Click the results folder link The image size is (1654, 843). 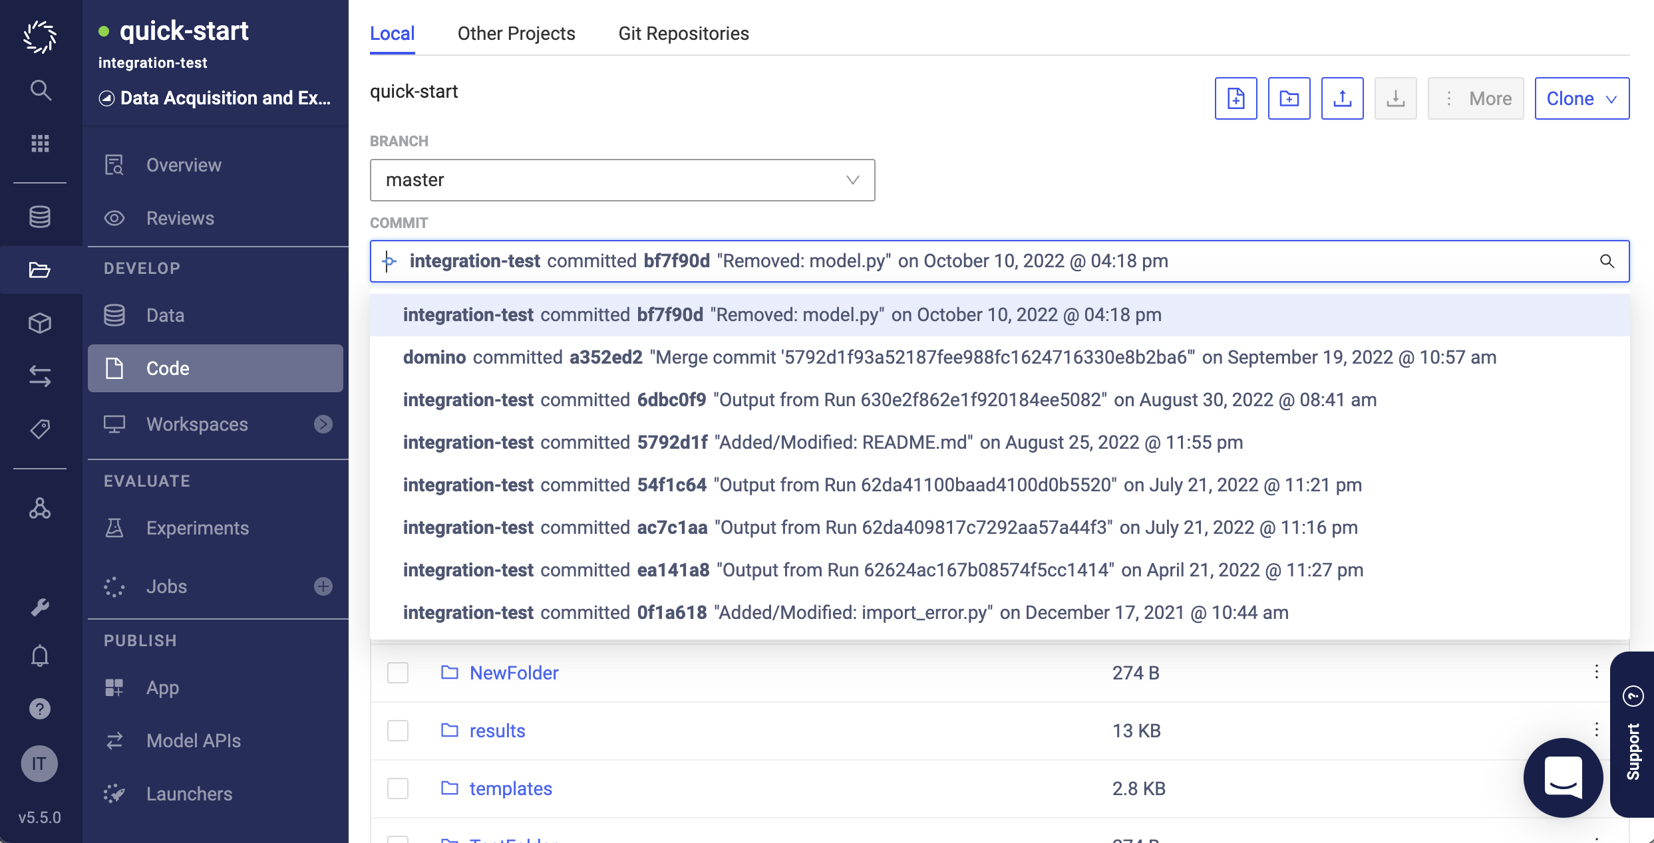[x=498, y=730]
